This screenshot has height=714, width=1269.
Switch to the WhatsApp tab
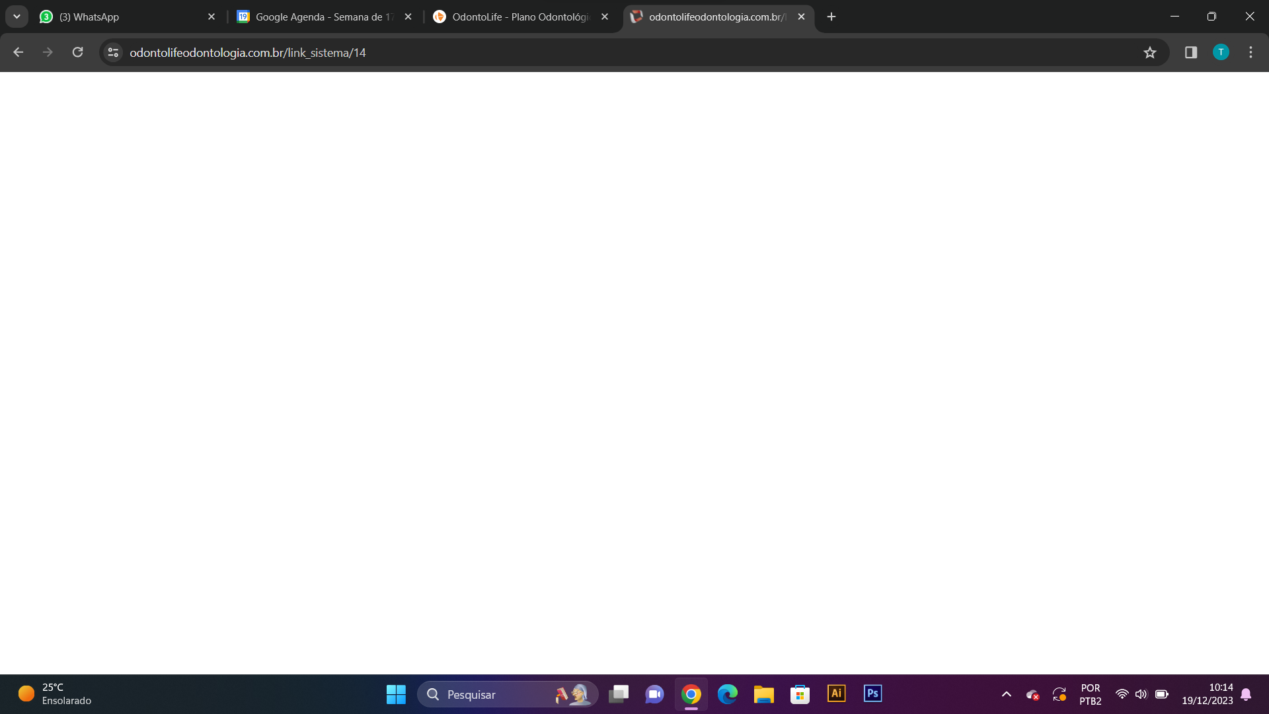(119, 17)
